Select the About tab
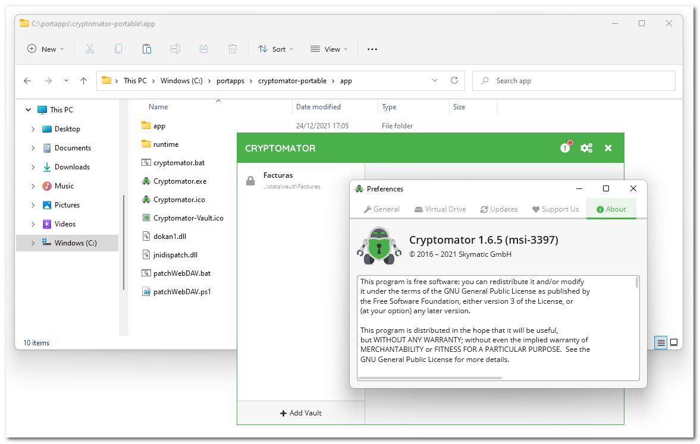Screen dimensions: 700x444 tap(611, 209)
